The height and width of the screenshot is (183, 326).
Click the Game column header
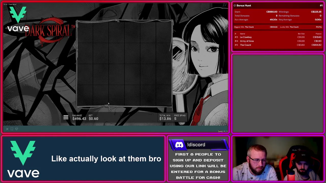click(x=242, y=34)
